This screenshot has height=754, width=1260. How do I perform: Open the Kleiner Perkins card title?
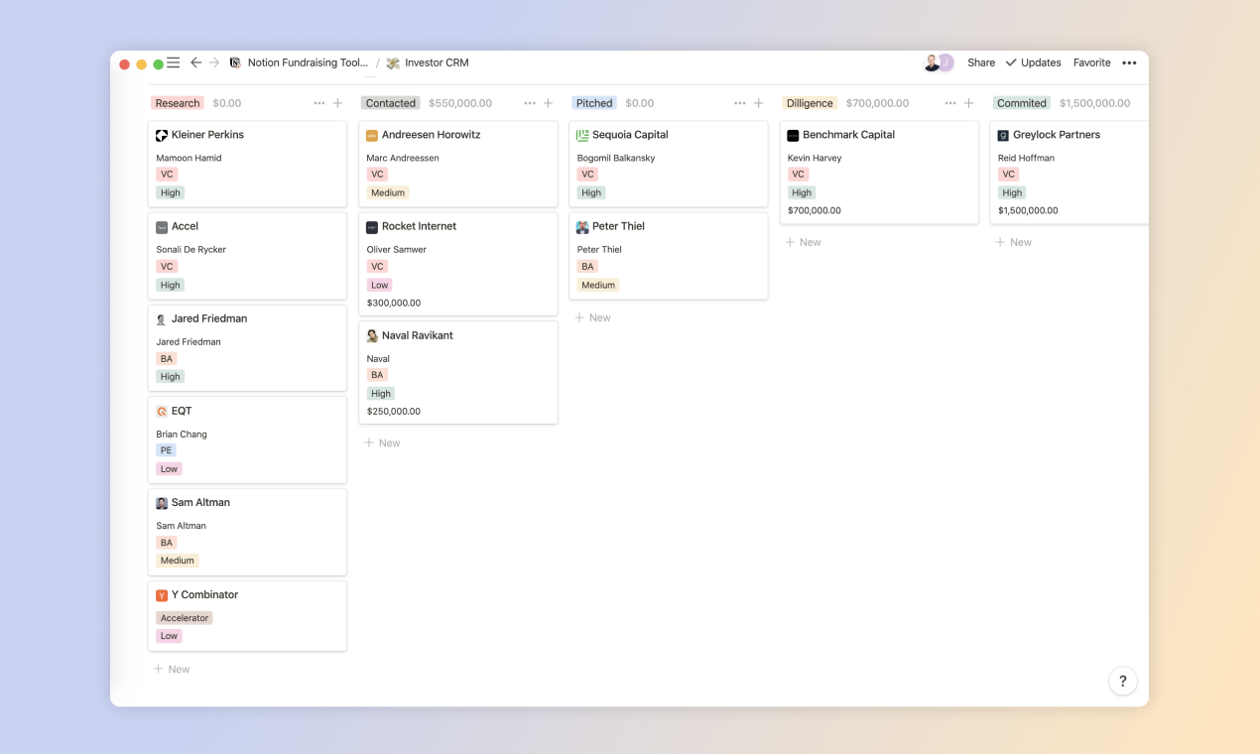(207, 135)
